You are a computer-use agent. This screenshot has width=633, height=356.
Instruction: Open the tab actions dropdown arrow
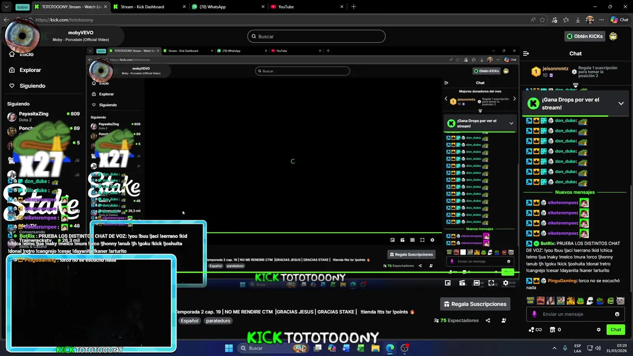tap(6, 7)
